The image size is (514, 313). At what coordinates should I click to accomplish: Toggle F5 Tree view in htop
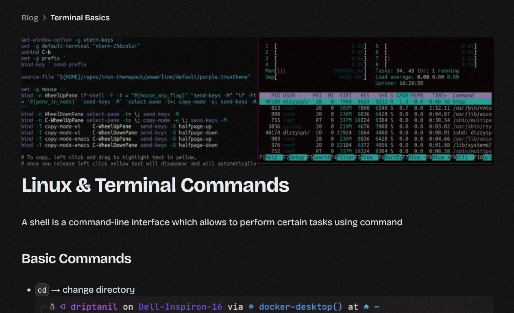[366, 157]
